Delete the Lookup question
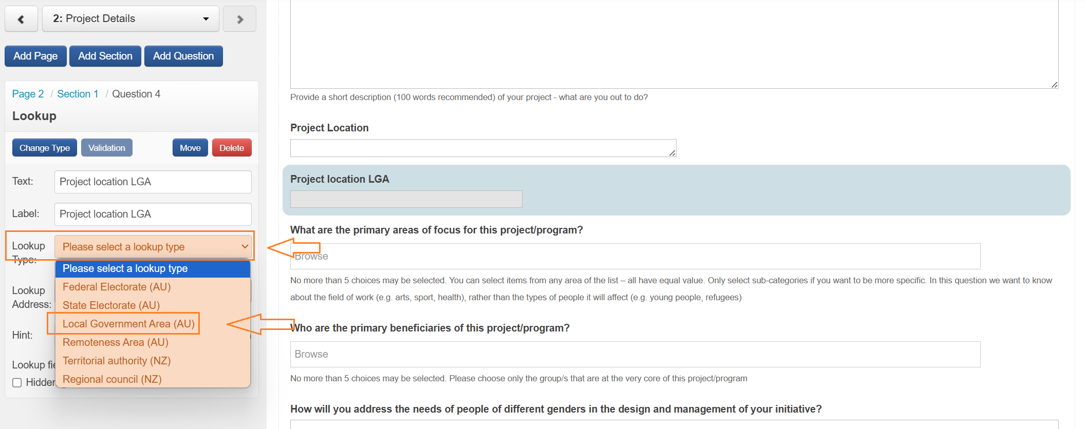This screenshot has height=429, width=1086. point(232,148)
